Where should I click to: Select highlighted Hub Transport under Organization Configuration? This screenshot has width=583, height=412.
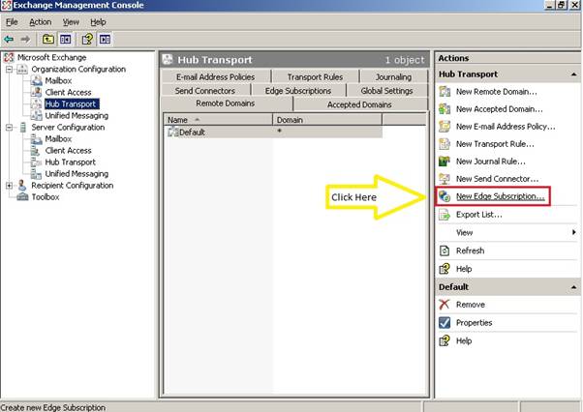pyautogui.click(x=72, y=103)
